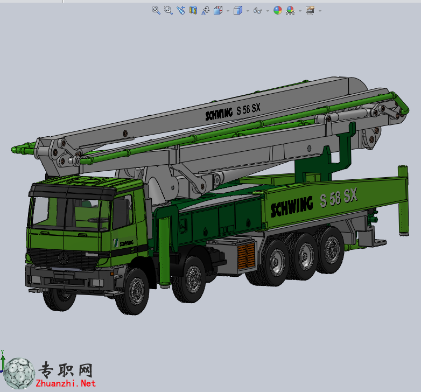The image size is (421, 392).
Task: Click the Display Style box icon
Action: [238, 10]
